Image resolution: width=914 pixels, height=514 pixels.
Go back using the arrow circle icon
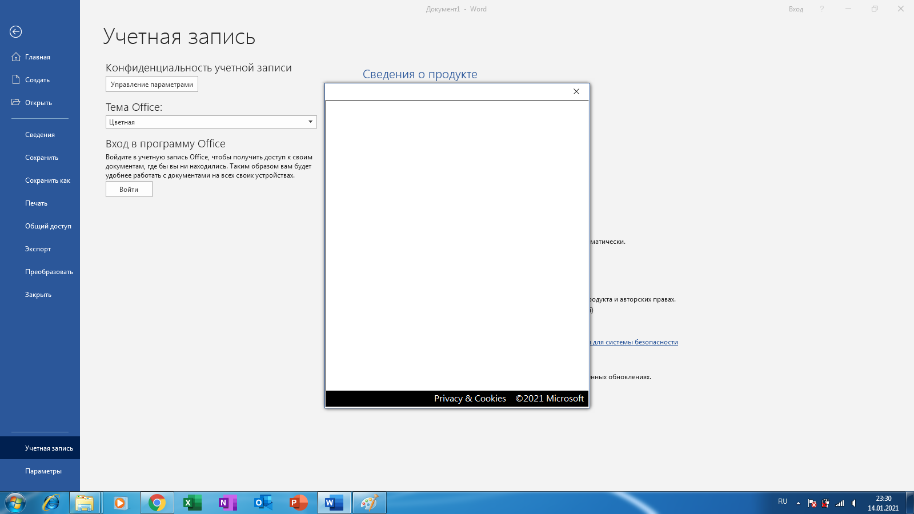[16, 32]
